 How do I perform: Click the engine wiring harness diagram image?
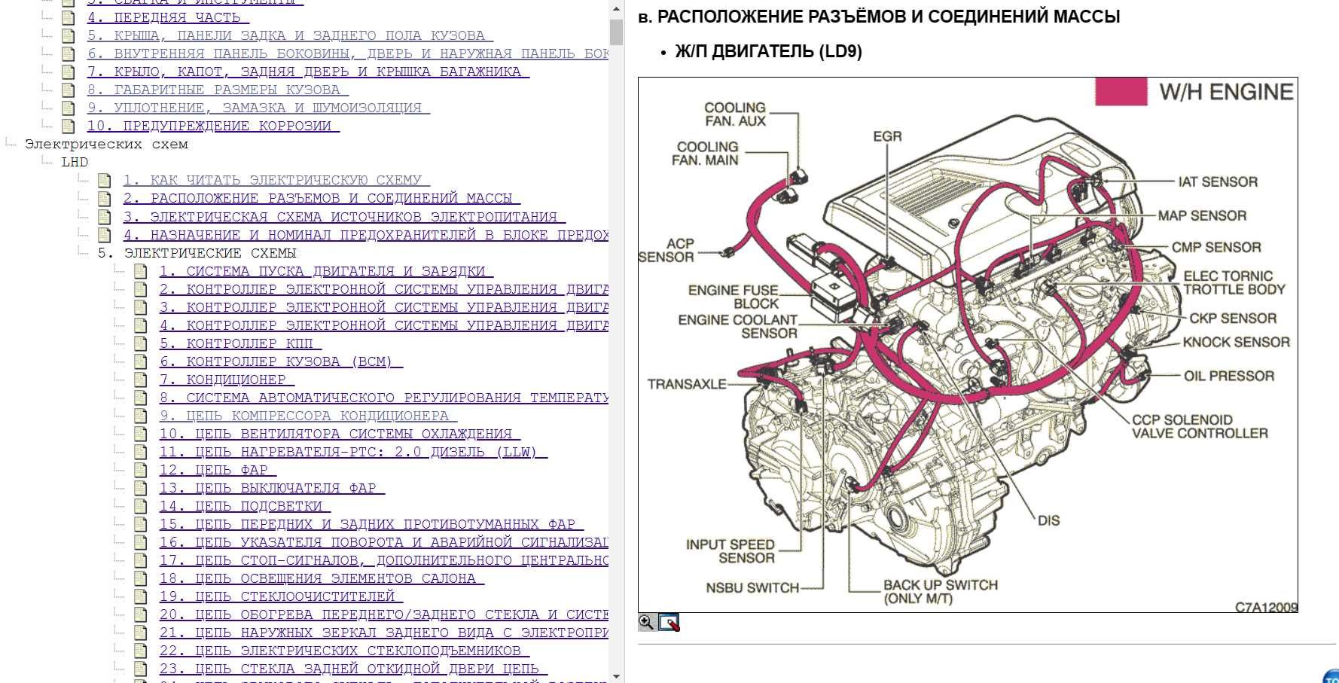click(x=968, y=344)
